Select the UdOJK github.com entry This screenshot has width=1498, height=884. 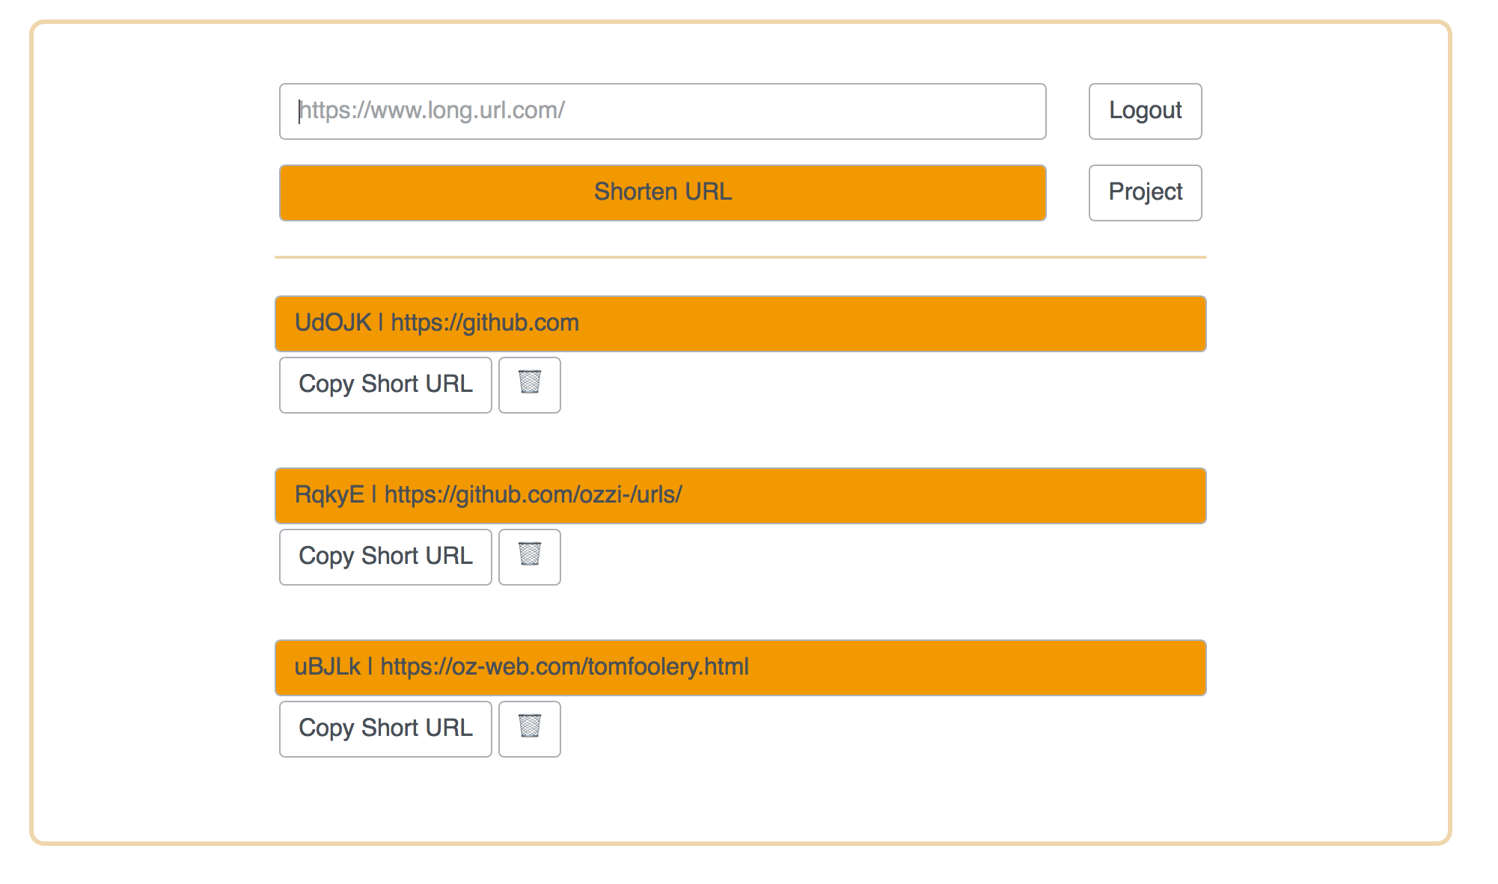(740, 324)
